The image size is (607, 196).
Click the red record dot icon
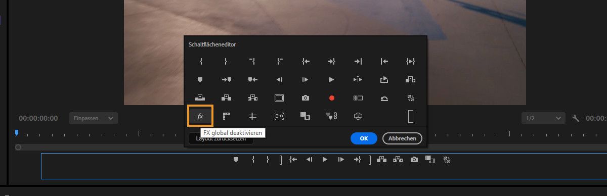click(332, 97)
